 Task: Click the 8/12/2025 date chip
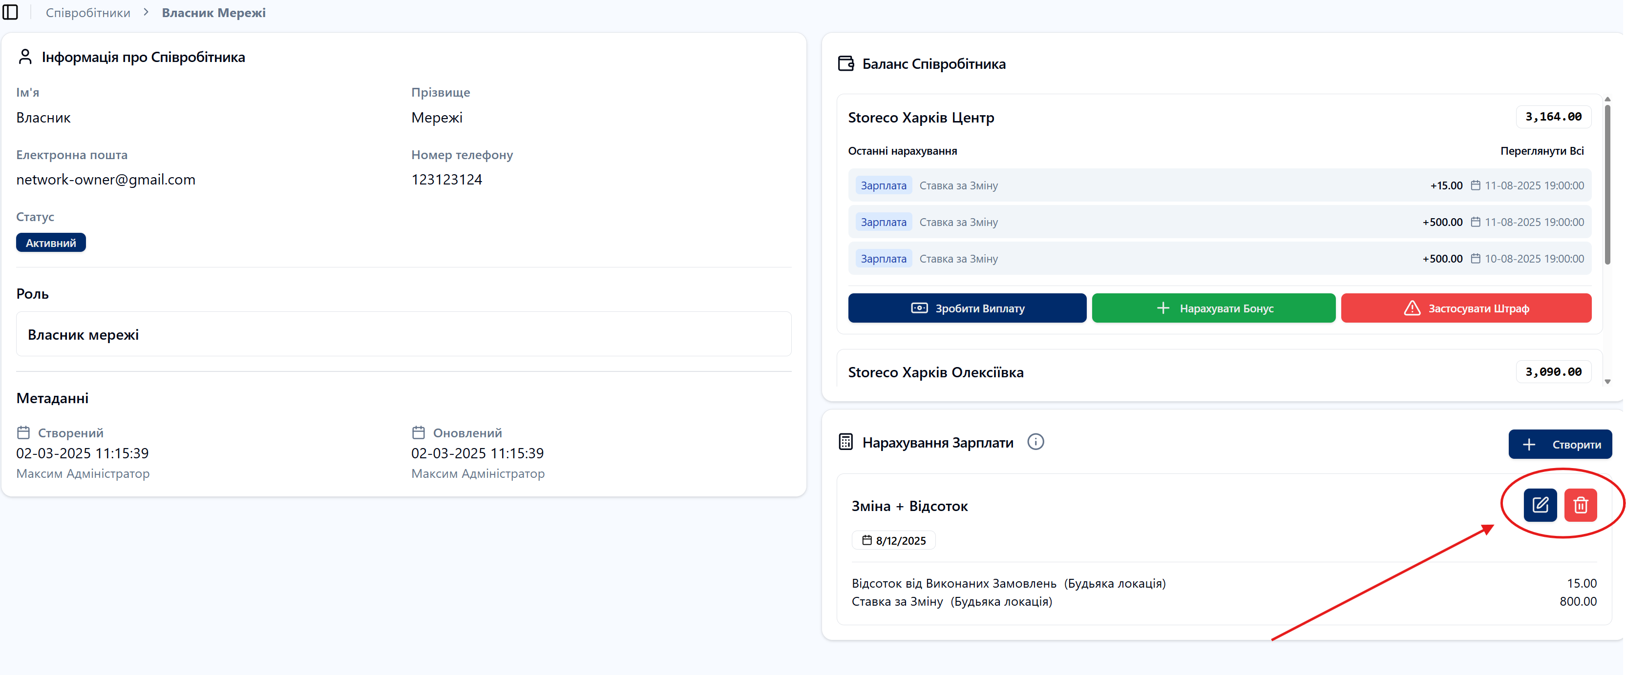point(893,541)
